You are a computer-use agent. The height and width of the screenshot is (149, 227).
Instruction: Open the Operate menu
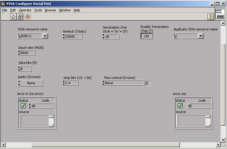tap(25, 10)
